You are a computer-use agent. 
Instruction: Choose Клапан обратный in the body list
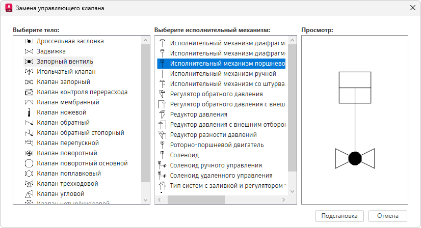(63, 123)
